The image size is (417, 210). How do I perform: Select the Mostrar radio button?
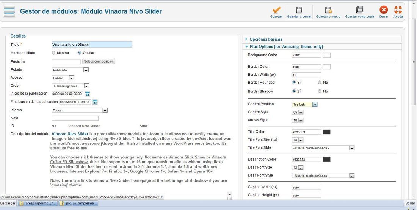coord(53,53)
